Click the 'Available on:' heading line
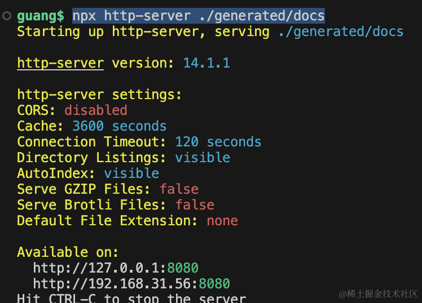This screenshot has height=303, width=422. (68, 252)
